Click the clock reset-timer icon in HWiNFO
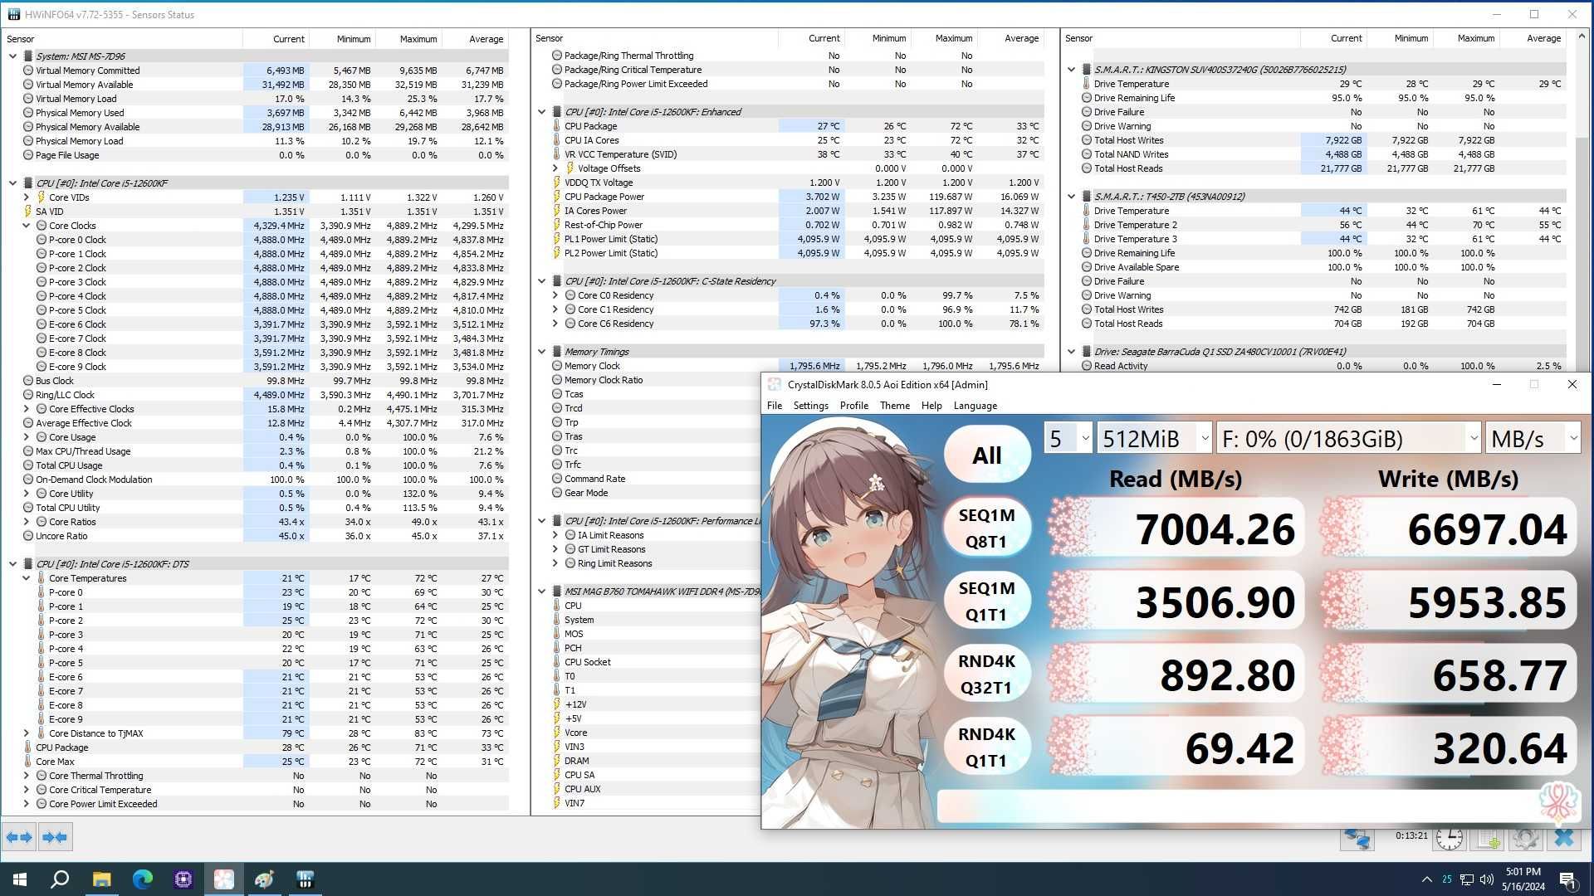This screenshot has height=896, width=1594. click(1450, 838)
